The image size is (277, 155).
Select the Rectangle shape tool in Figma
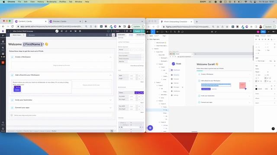[x=162, y=32]
